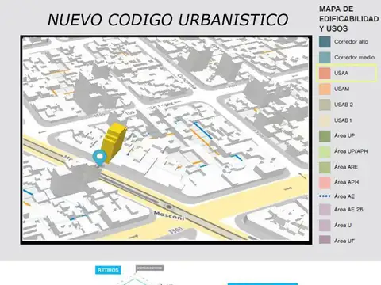Click the Área UF swatch

[x=325, y=240]
